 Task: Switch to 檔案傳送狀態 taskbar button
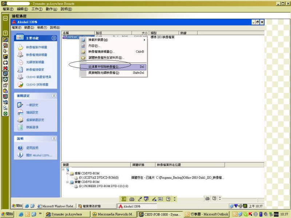96,206
